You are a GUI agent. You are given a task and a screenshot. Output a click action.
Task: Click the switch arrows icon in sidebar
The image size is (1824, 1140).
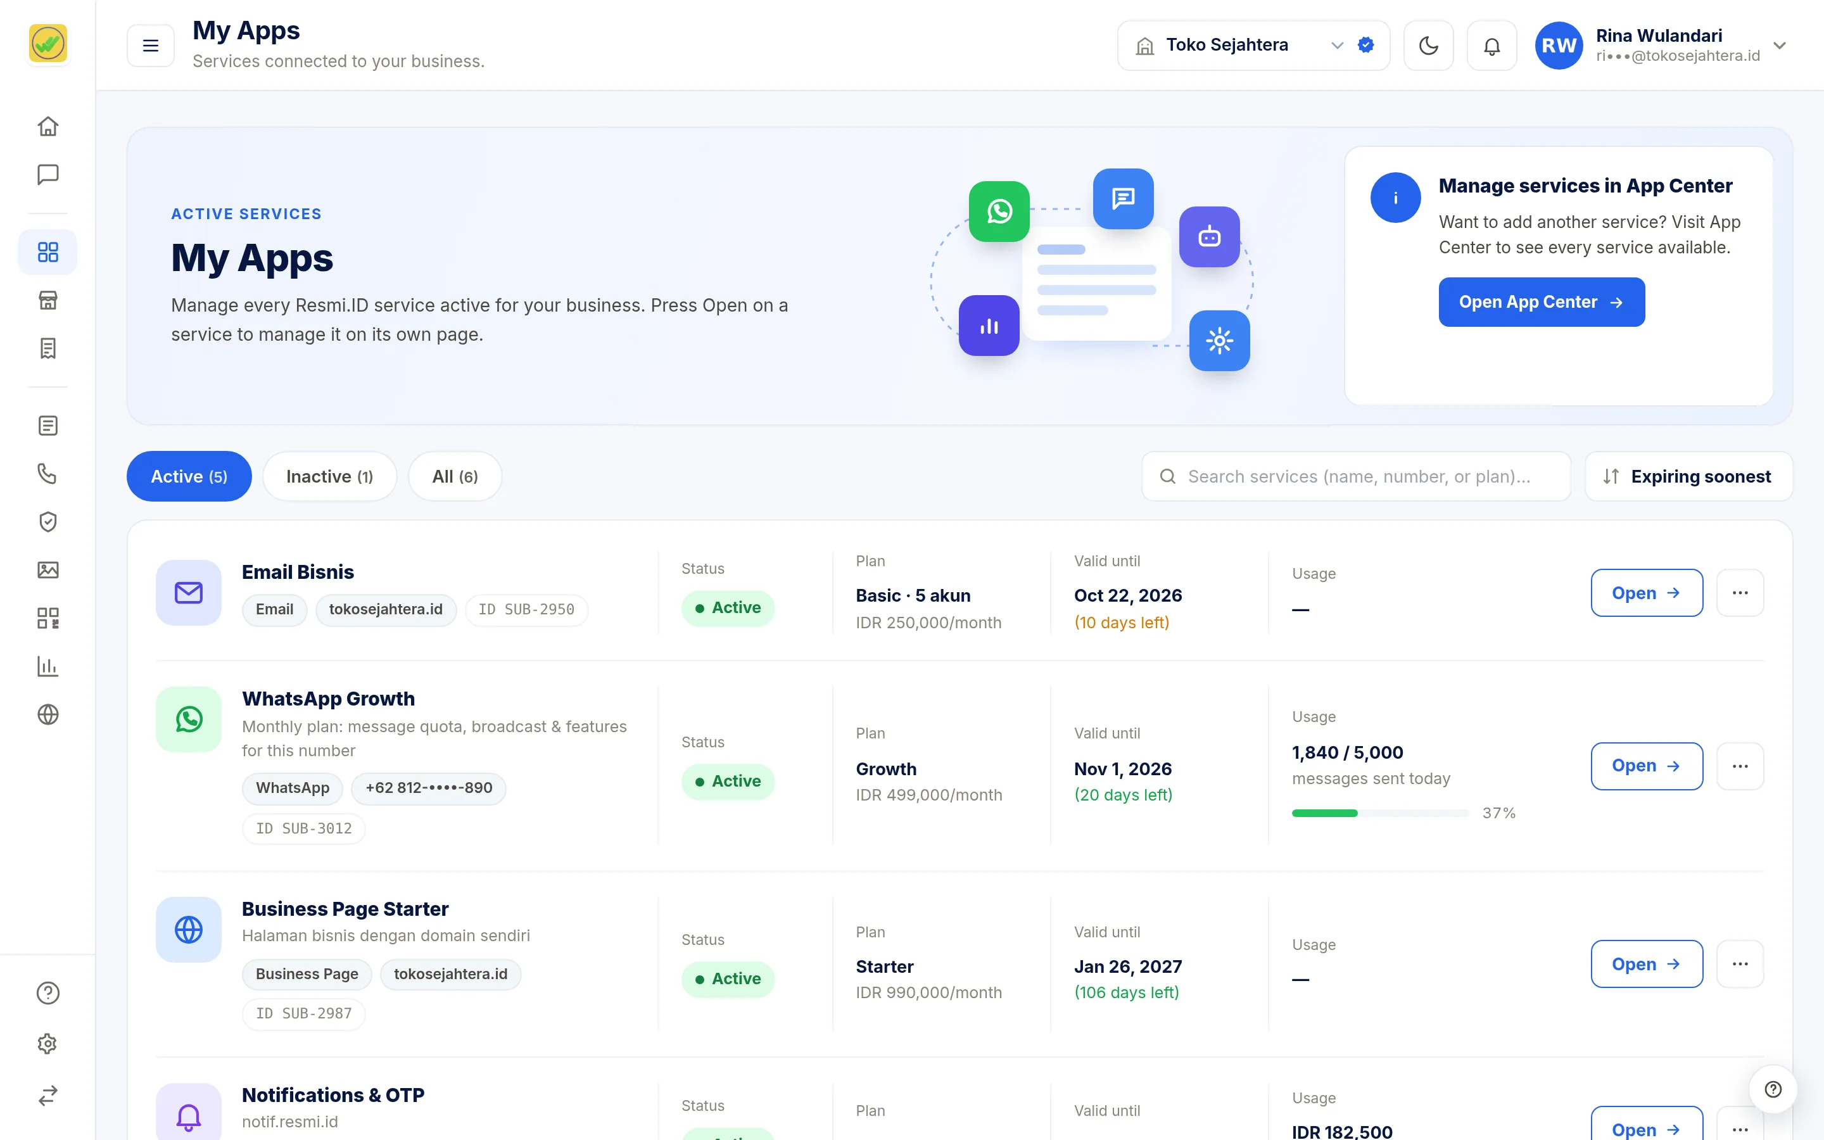[47, 1095]
